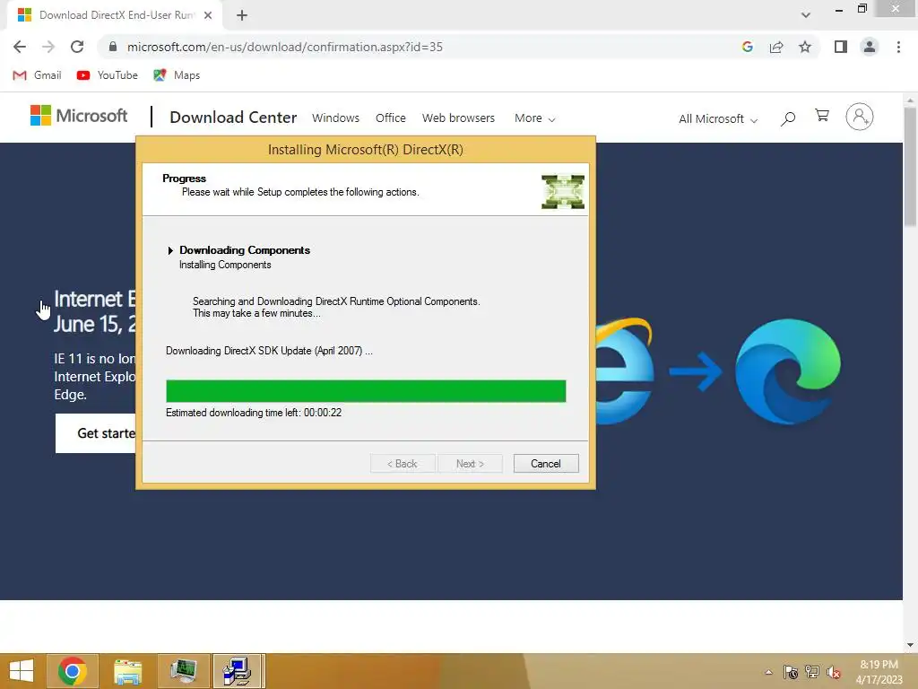Click Microsoft Edge logo image
This screenshot has width=918, height=689.
[787, 371]
